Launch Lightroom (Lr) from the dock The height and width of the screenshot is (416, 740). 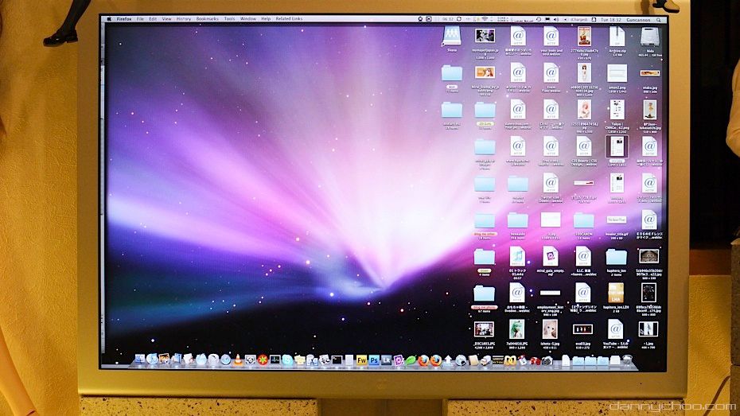(x=386, y=360)
